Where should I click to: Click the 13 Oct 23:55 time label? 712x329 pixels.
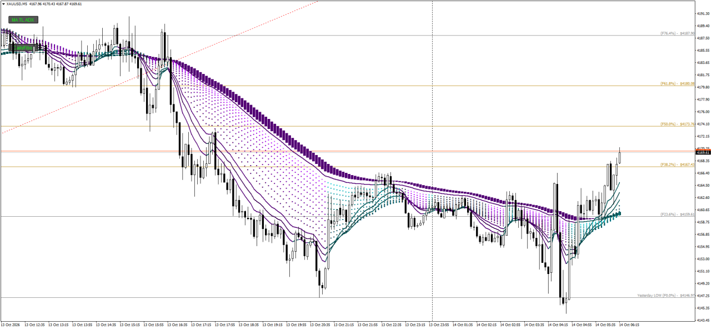pos(440,325)
